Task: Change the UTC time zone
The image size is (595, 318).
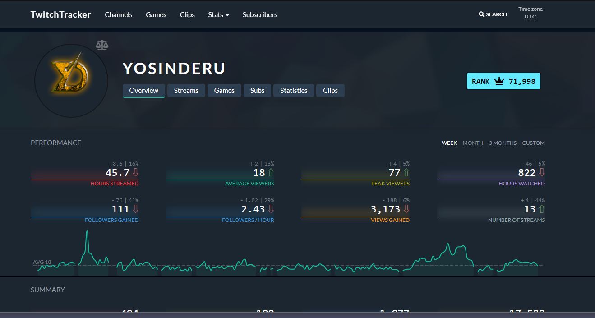Action: pyautogui.click(x=530, y=17)
